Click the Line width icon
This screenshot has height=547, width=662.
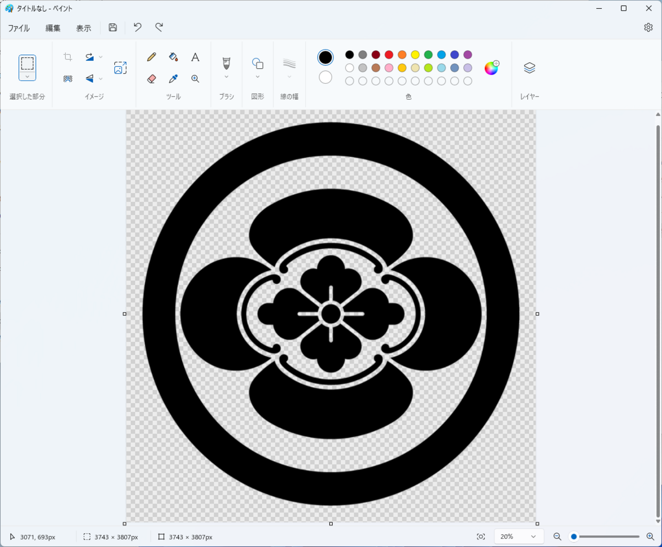[289, 63]
